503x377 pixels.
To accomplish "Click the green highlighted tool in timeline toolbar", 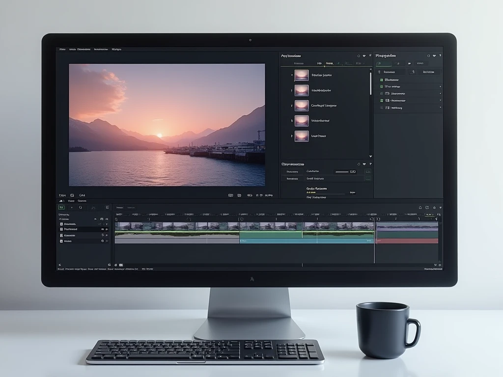I will 61,207.
